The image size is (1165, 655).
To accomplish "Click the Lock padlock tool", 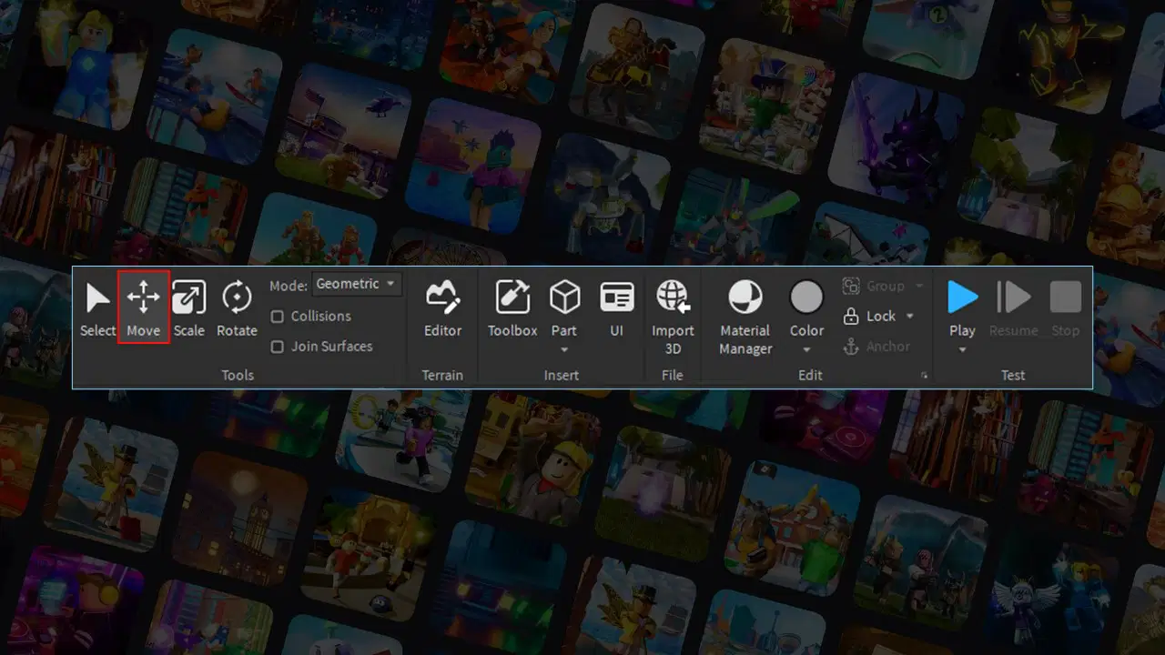I will coord(871,316).
